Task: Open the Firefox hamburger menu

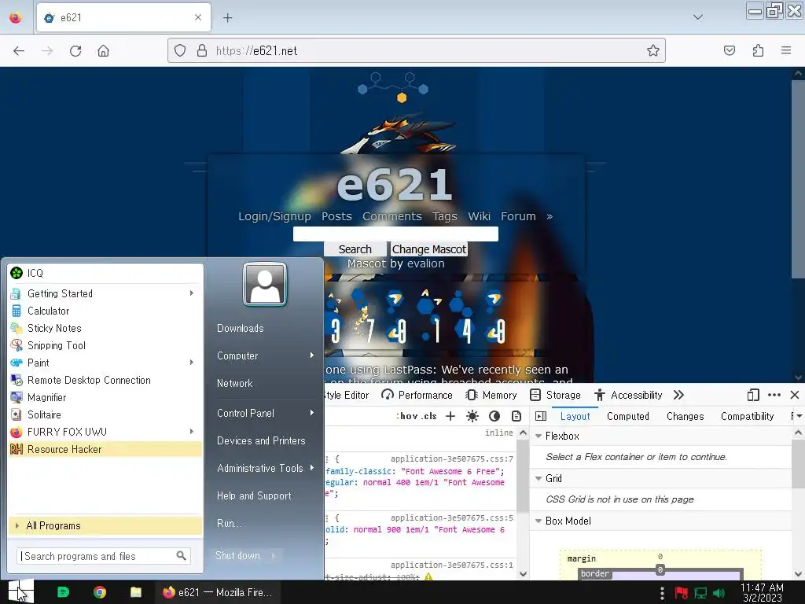Action: pos(786,50)
